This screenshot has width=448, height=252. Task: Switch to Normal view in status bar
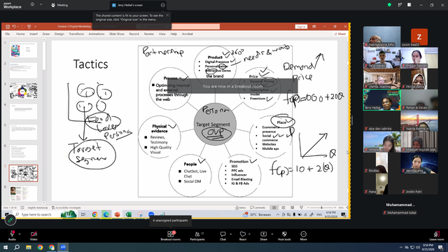click(274, 208)
